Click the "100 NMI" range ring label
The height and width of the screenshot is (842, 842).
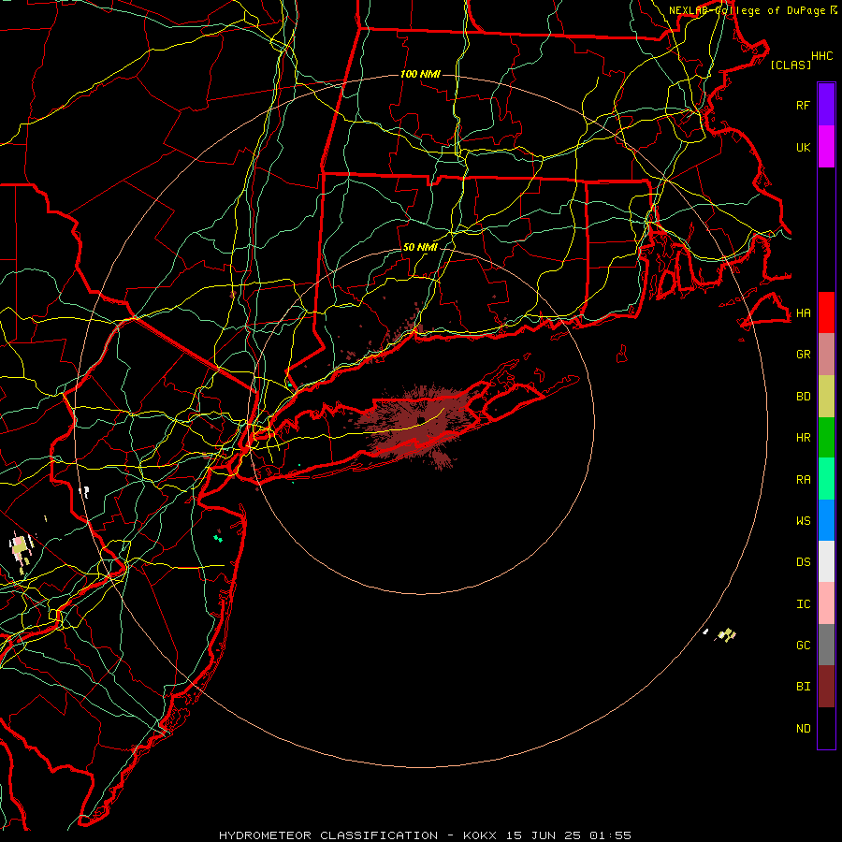(420, 74)
